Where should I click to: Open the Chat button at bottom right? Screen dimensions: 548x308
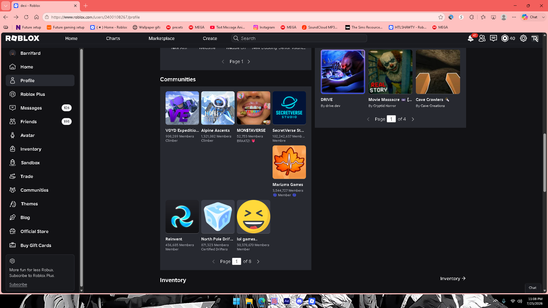[x=533, y=288]
